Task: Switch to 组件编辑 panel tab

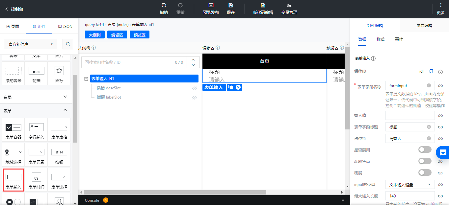Action: 375,26
